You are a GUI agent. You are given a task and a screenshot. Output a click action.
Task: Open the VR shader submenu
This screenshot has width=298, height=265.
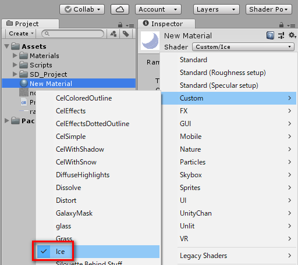[229, 239]
